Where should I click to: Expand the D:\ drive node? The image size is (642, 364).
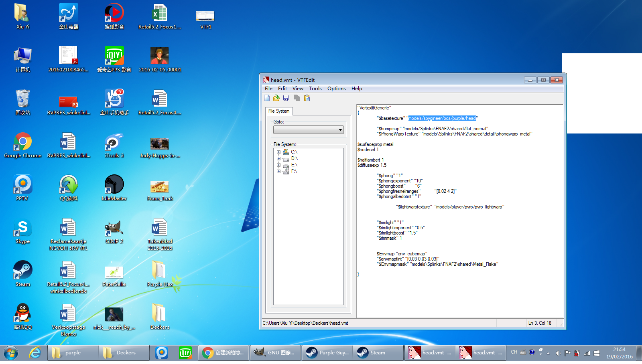pyautogui.click(x=278, y=159)
